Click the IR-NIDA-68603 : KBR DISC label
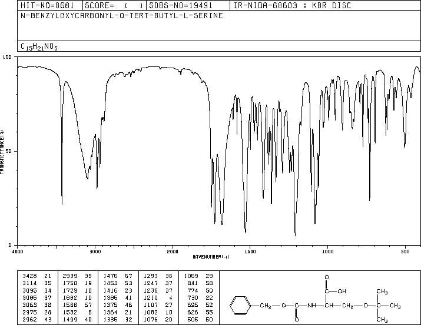 pyautogui.click(x=292, y=5)
